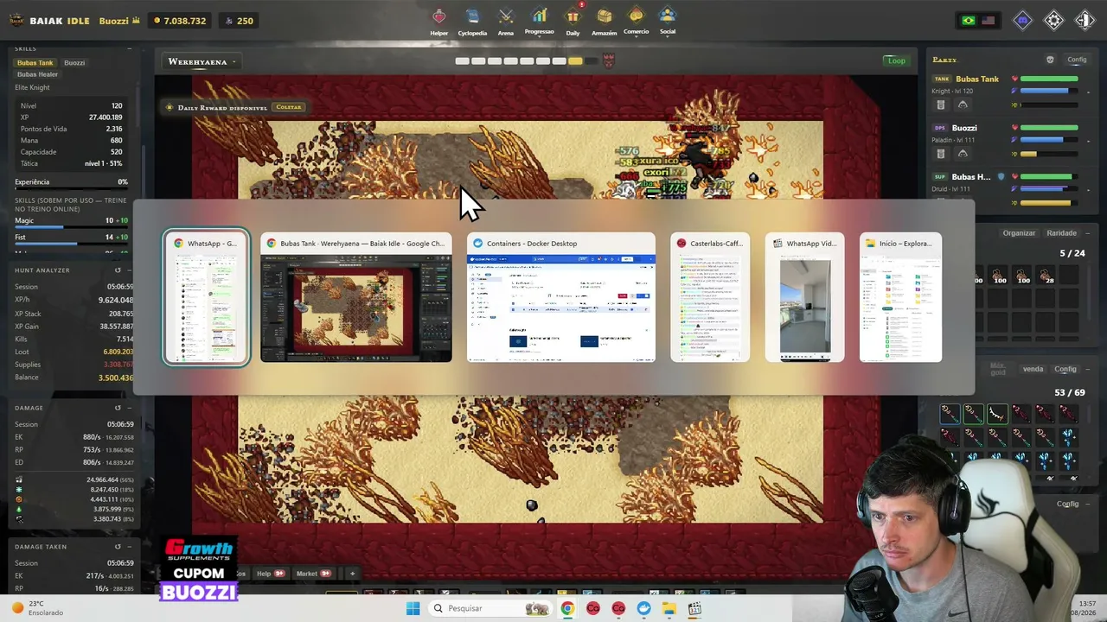Open File Explorer from the taskbar
The width and height of the screenshot is (1107, 622).
669,608
